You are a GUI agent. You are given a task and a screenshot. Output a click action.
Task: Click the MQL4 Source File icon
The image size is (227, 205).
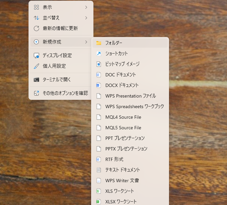tap(99, 117)
